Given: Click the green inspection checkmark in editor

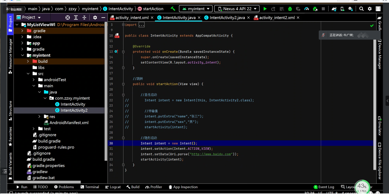Looking at the screenshot, I should (372, 26).
